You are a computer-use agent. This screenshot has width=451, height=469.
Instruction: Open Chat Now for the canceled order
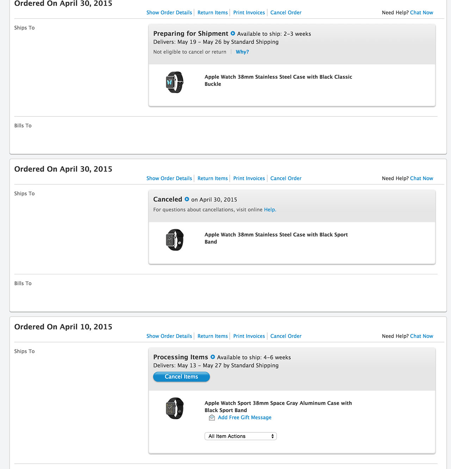[x=422, y=178]
